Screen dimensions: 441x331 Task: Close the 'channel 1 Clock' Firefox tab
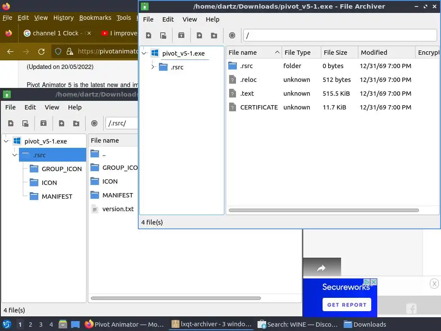89,33
